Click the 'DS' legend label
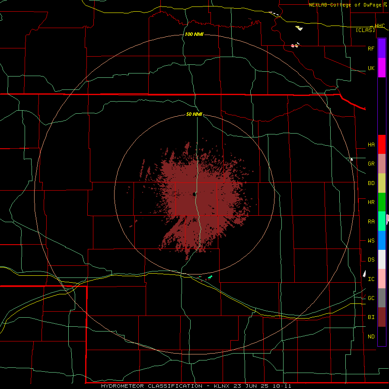Screen dimensions: 389x389 click(371, 260)
